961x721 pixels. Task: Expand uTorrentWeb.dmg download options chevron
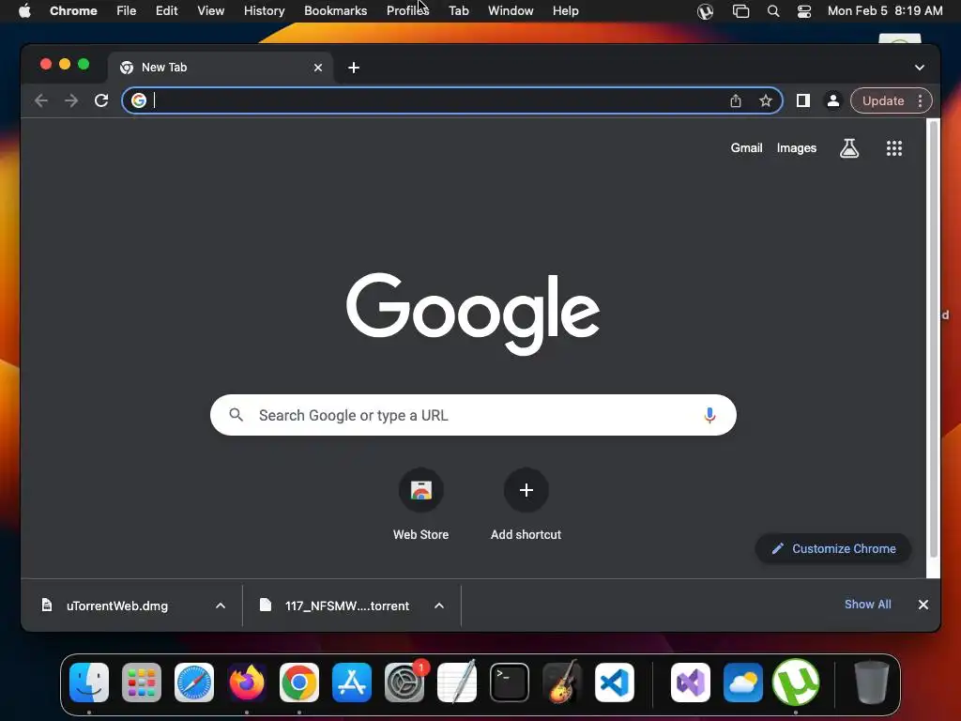[221, 606]
